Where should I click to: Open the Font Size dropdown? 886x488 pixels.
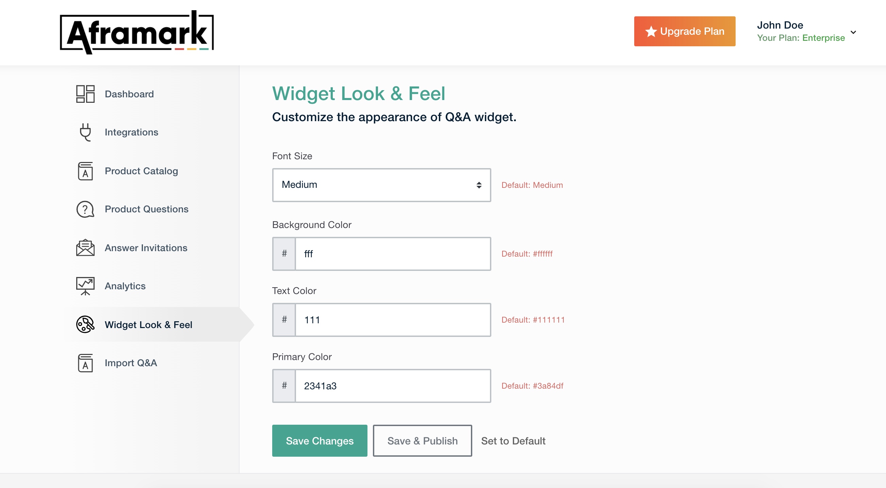(381, 185)
